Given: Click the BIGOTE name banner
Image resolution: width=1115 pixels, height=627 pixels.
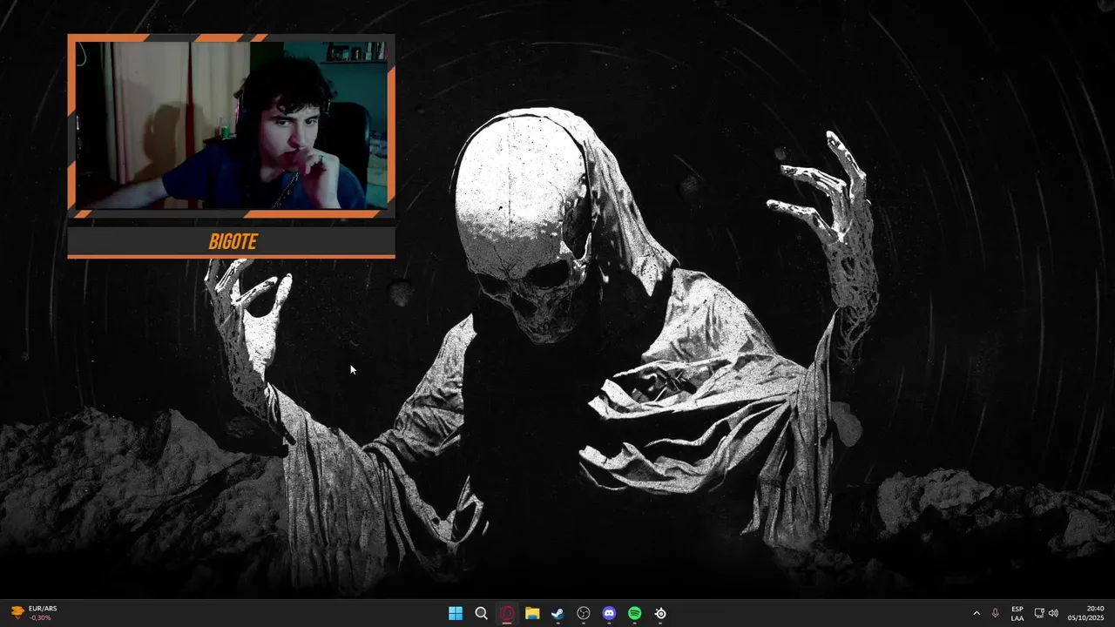Looking at the screenshot, I should tap(232, 241).
